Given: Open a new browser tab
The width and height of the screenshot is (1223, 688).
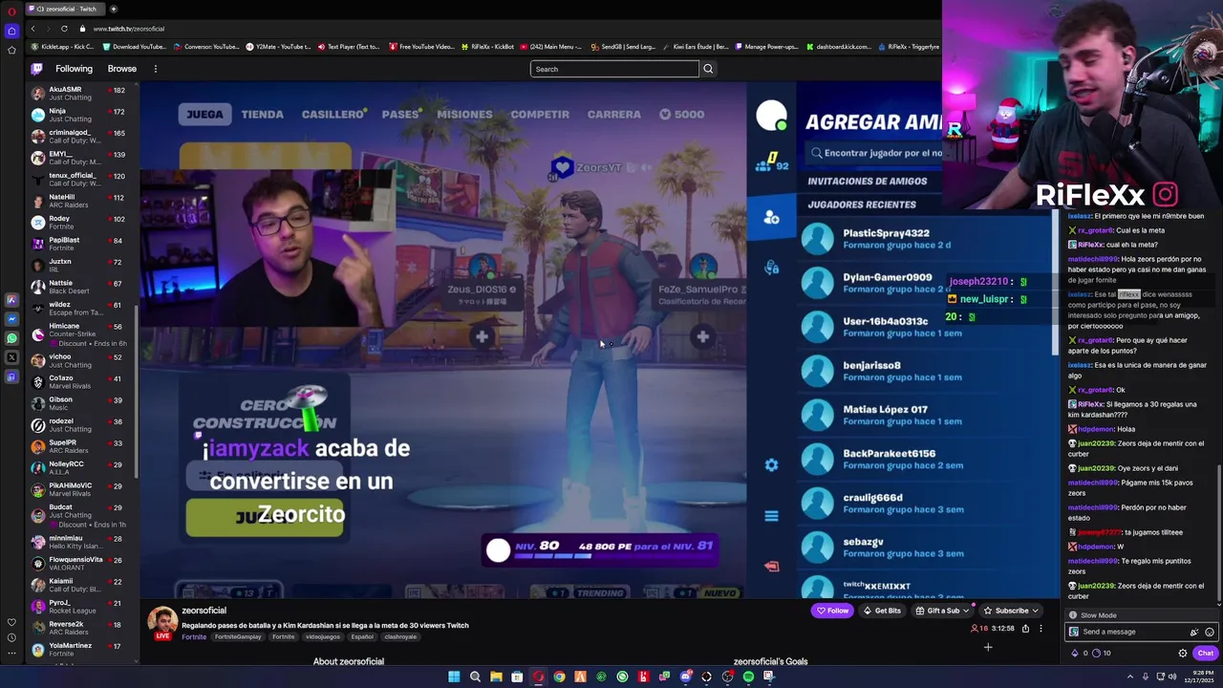Looking at the screenshot, I should [113, 9].
